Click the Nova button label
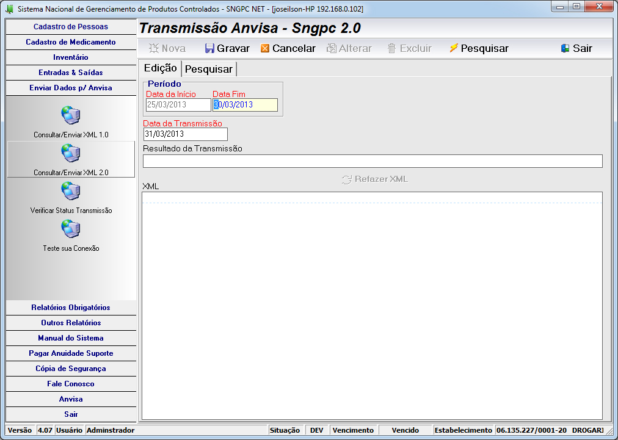The height and width of the screenshot is (440, 618). click(x=174, y=48)
